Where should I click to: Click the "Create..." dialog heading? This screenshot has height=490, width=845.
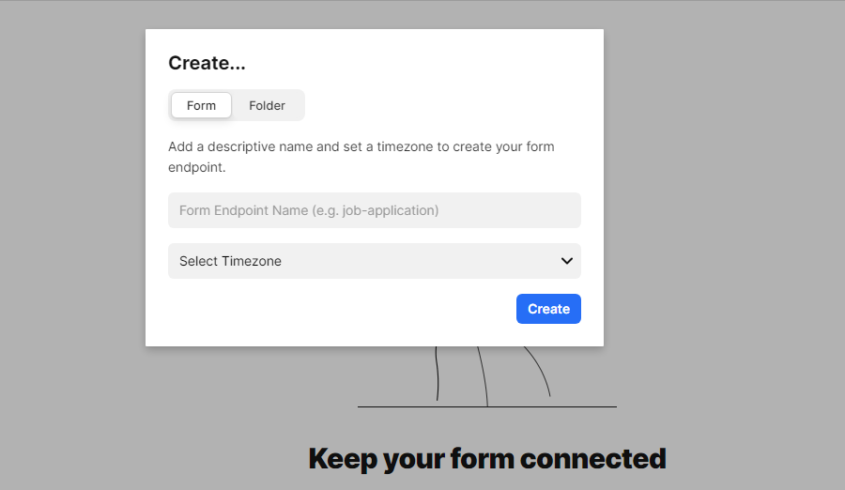(x=207, y=63)
